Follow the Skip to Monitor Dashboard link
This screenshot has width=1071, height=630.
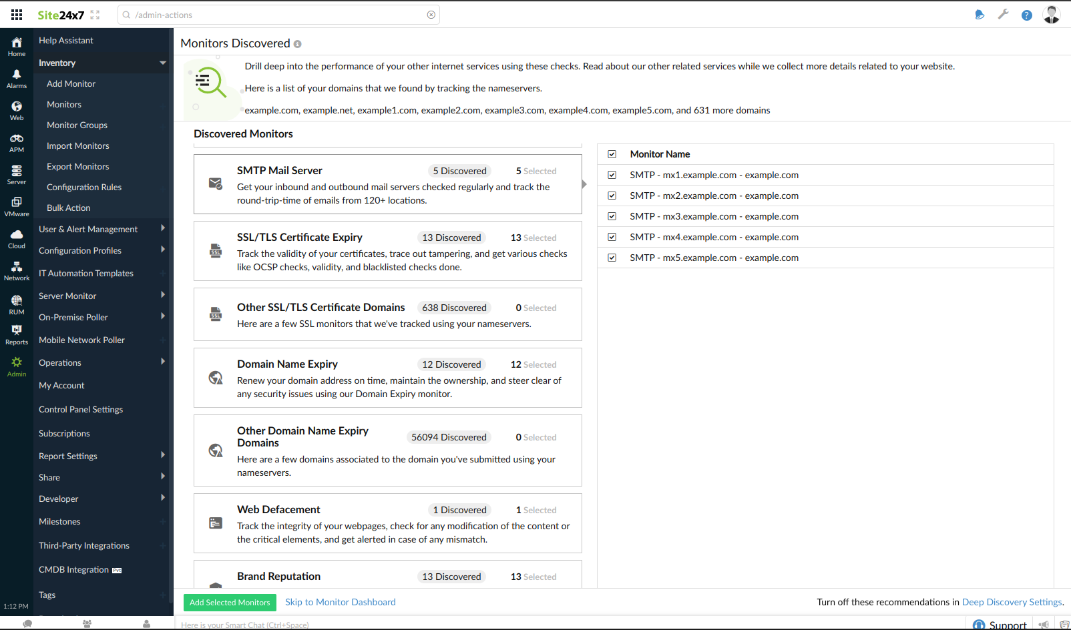point(340,602)
